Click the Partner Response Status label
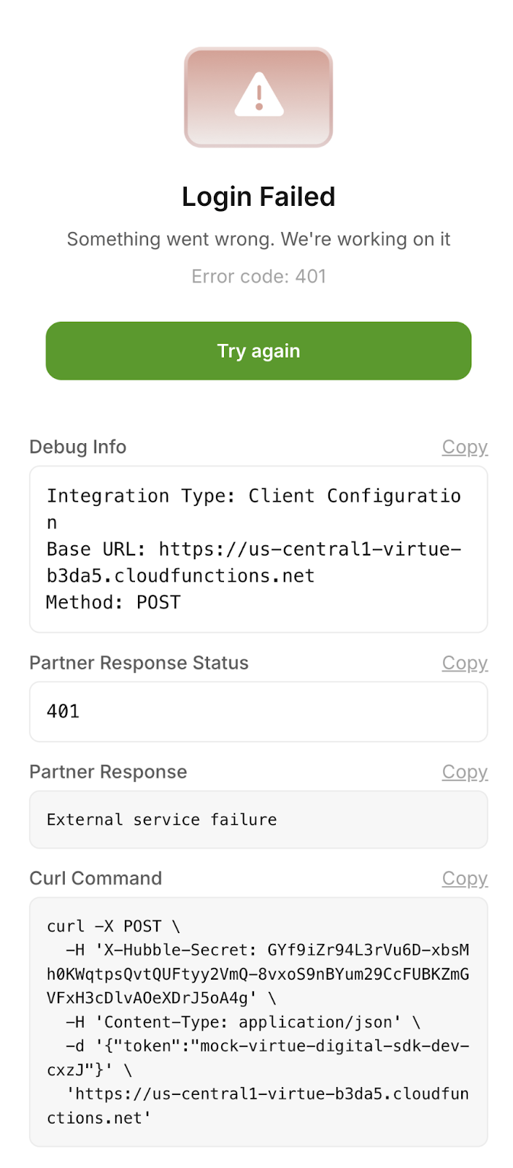Image resolution: width=513 pixels, height=1168 pixels. 139,663
